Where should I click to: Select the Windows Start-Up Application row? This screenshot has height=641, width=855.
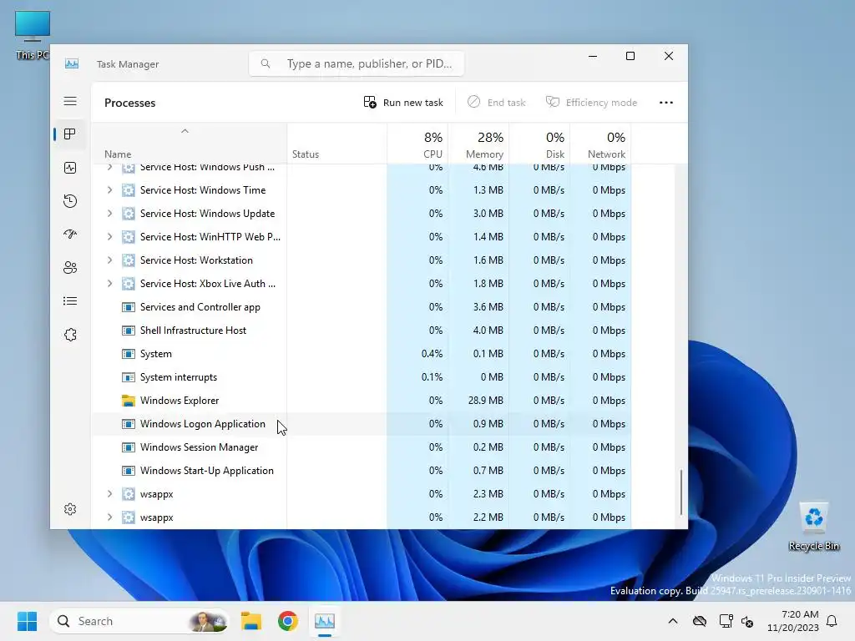pyautogui.click(x=361, y=471)
